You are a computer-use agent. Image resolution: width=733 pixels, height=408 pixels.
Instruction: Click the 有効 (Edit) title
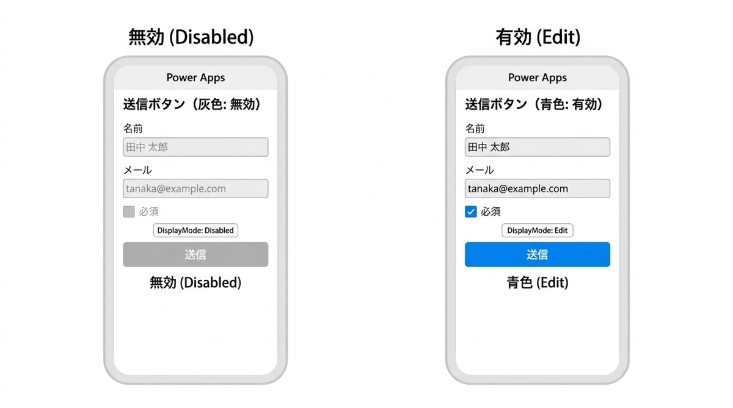(538, 37)
